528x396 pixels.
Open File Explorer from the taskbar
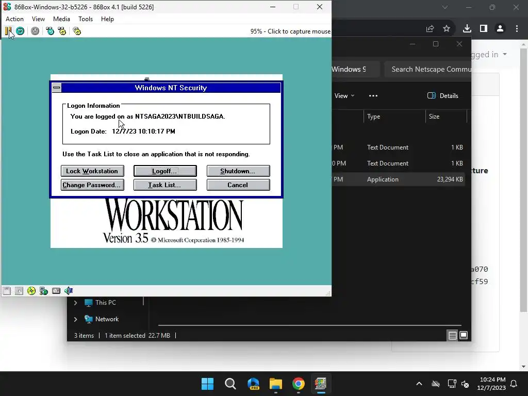(x=276, y=384)
